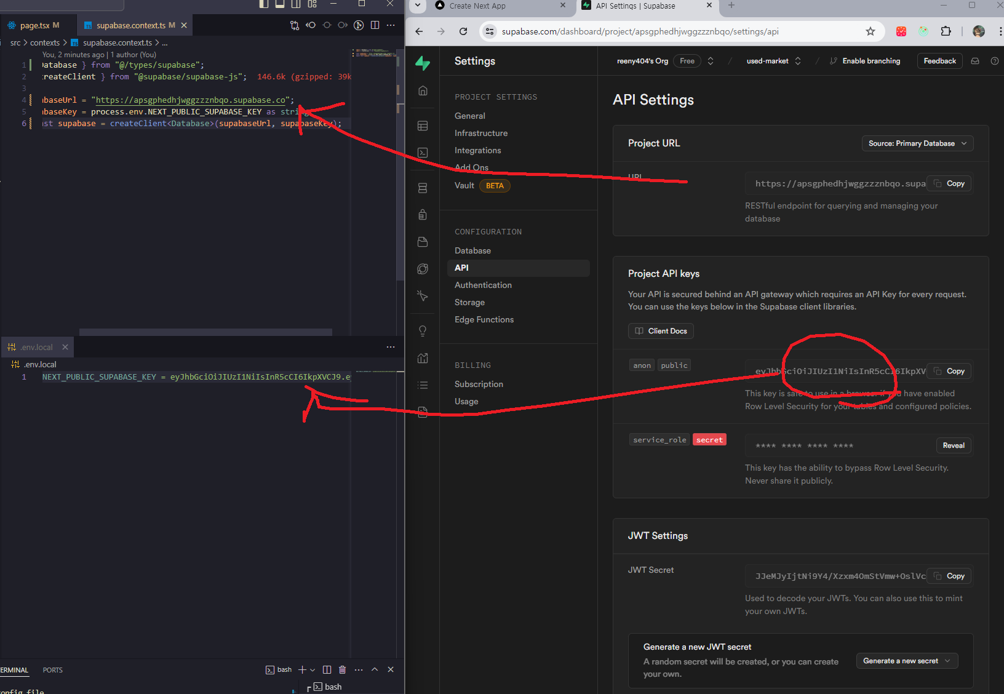The height and width of the screenshot is (694, 1004).
Task: Maximize terminal panel with up chevron
Action: (375, 669)
